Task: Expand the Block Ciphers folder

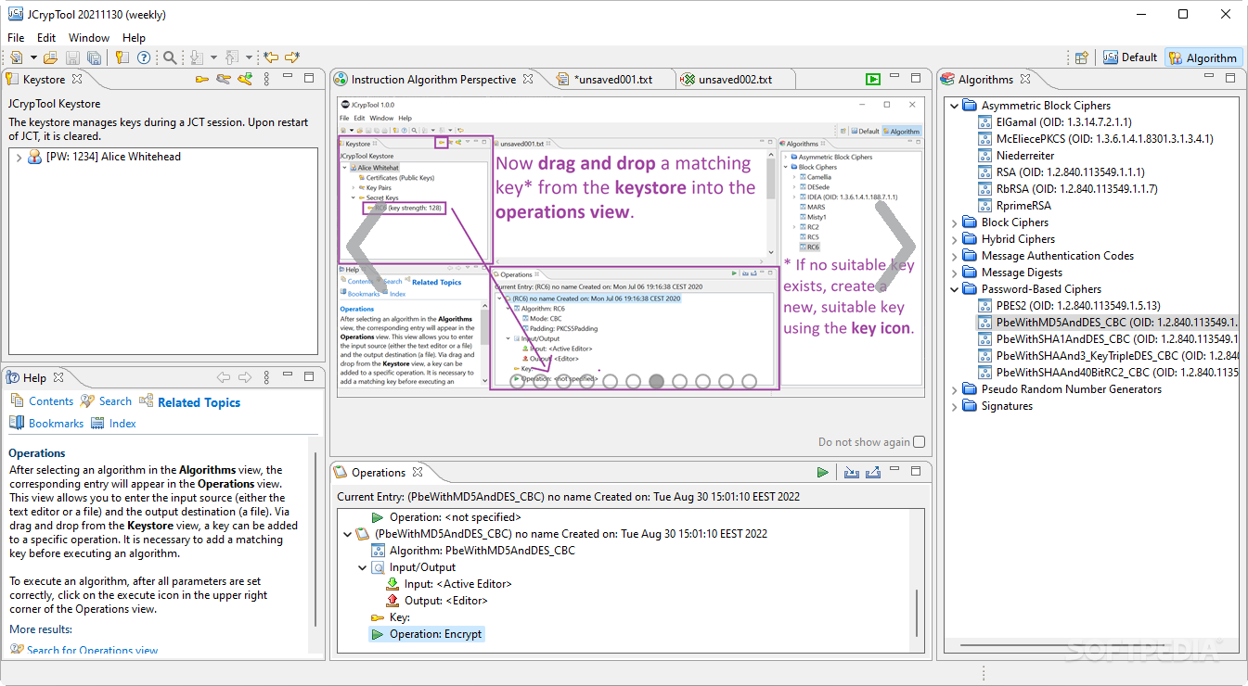Action: click(955, 222)
